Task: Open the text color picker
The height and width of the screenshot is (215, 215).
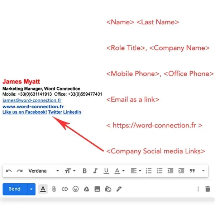Action: pos(119,171)
